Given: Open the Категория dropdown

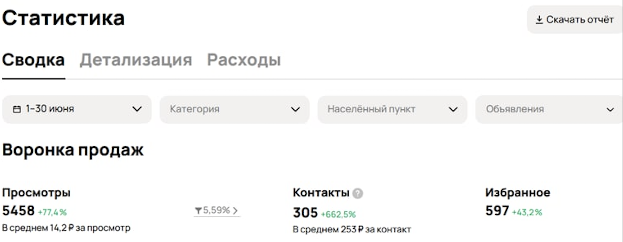Looking at the screenshot, I should (x=235, y=109).
